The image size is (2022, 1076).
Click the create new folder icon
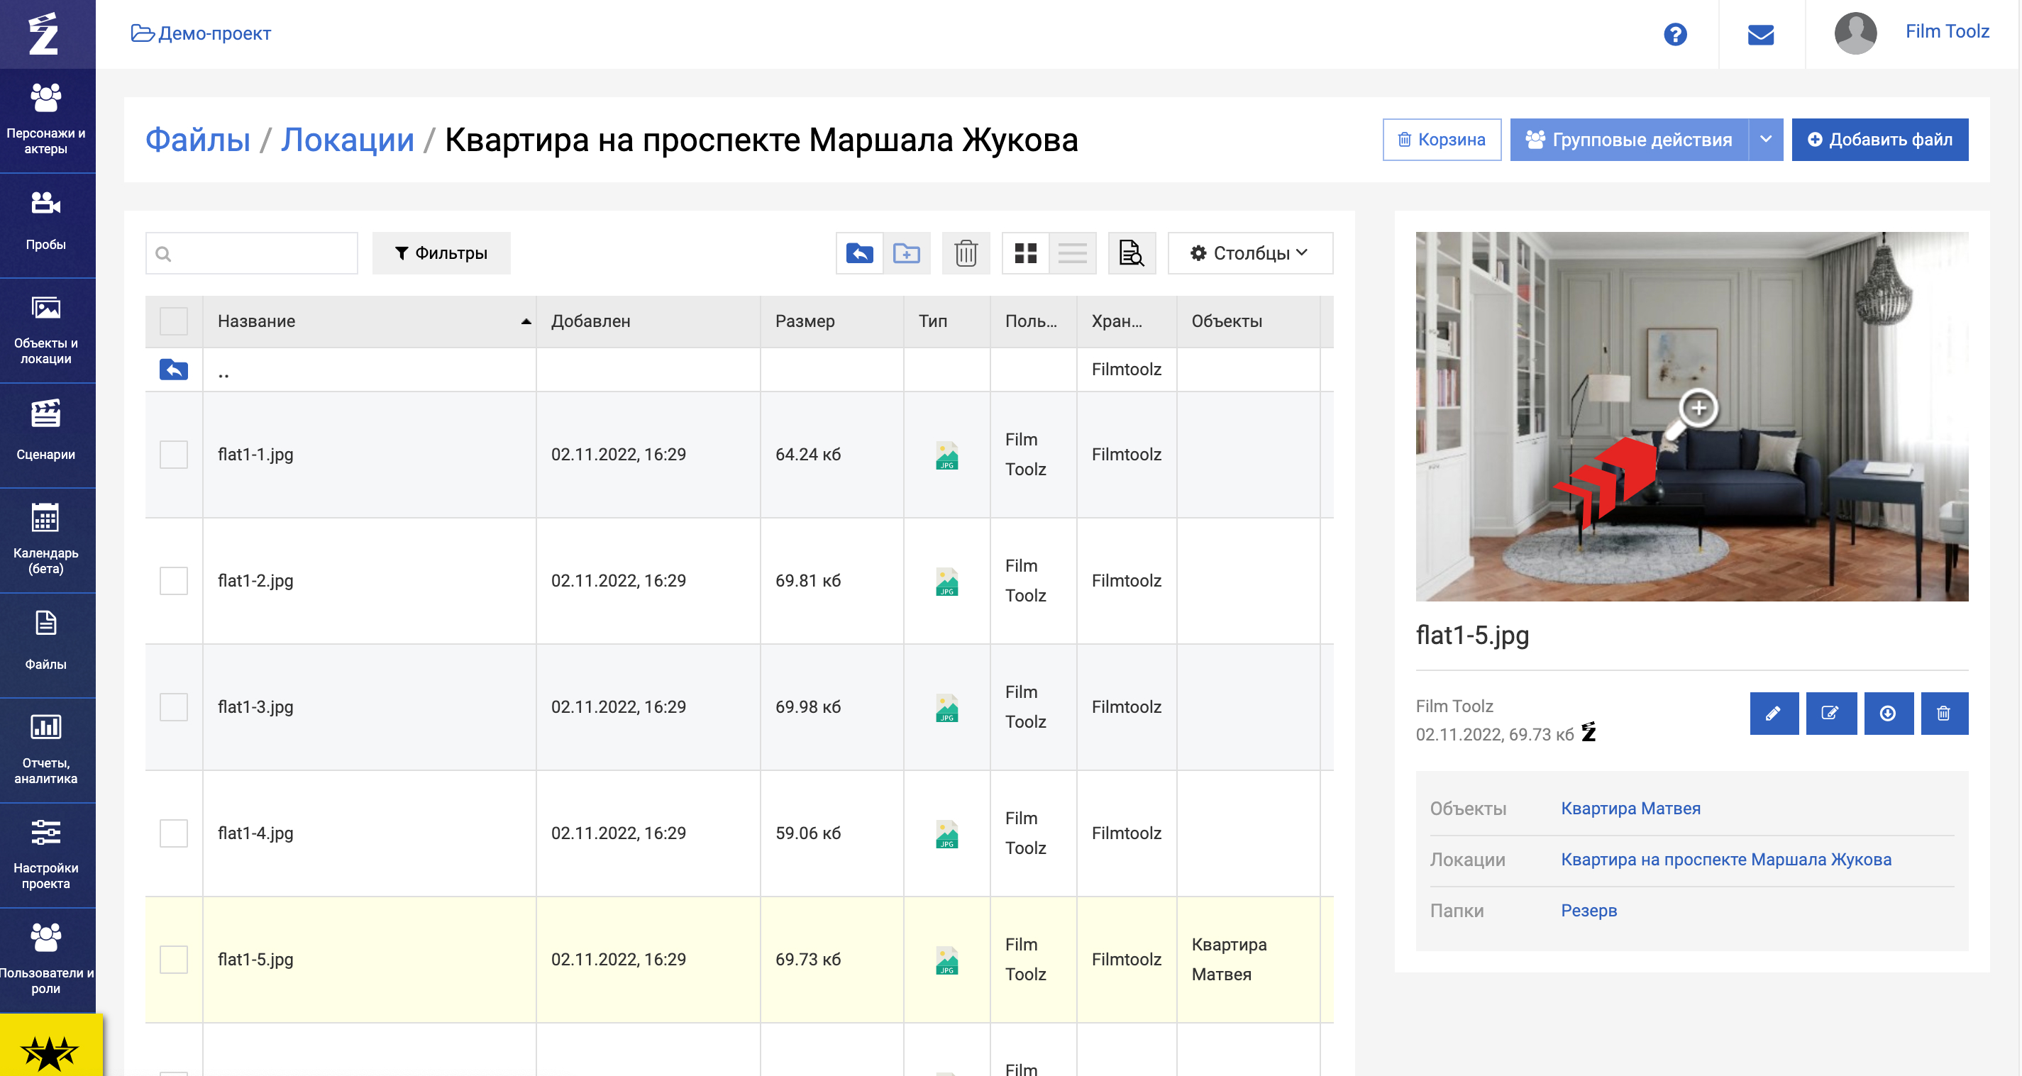click(x=907, y=253)
